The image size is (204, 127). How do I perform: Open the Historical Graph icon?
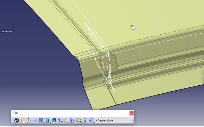[35, 120]
